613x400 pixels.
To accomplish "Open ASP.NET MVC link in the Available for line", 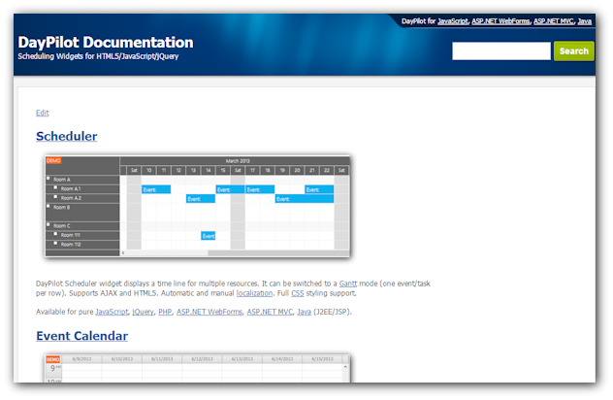I will tap(270, 312).
